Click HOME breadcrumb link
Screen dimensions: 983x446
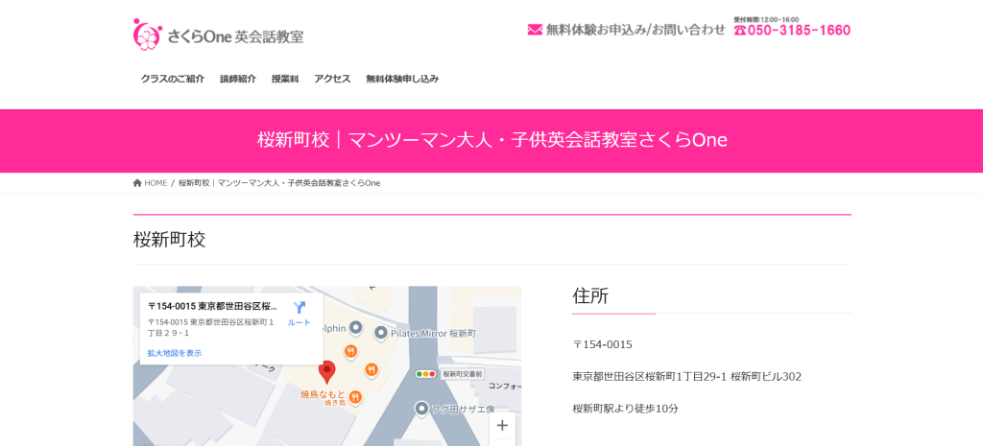coord(156,183)
